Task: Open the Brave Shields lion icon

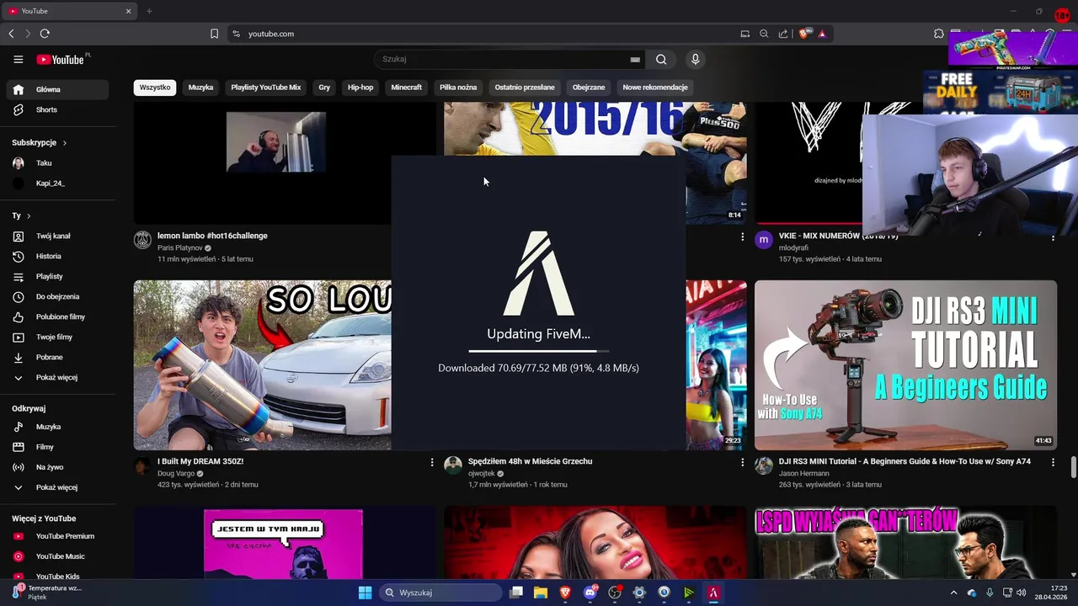Action: [x=804, y=34]
